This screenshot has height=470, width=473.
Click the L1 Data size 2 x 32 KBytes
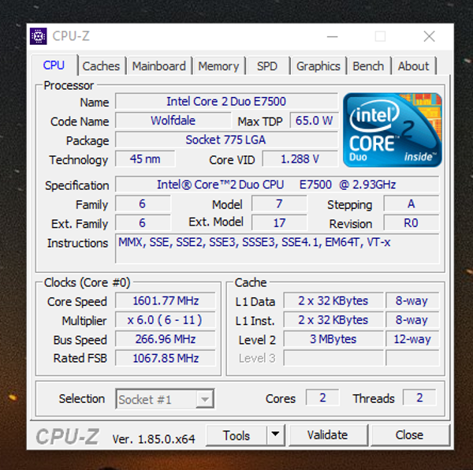pyautogui.click(x=333, y=300)
